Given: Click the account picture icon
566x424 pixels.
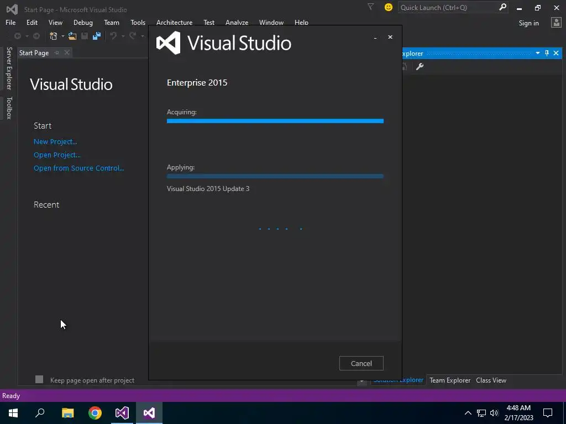Looking at the screenshot, I should point(556,23).
